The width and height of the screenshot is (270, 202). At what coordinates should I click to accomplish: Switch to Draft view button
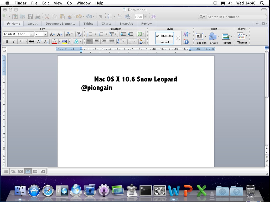pos(6,171)
